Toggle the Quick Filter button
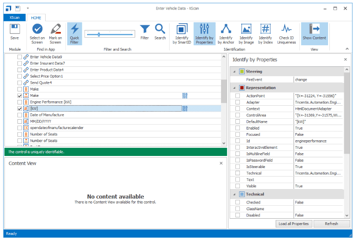 point(74,34)
